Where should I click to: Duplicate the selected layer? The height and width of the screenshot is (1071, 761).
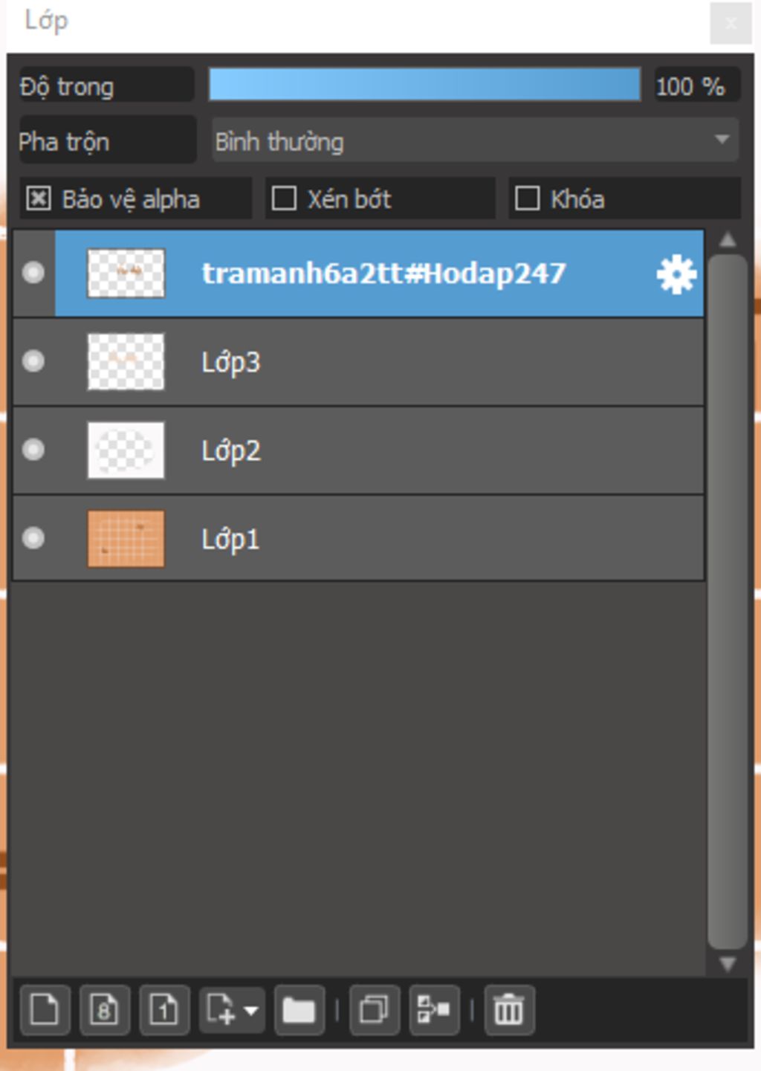tap(374, 1010)
